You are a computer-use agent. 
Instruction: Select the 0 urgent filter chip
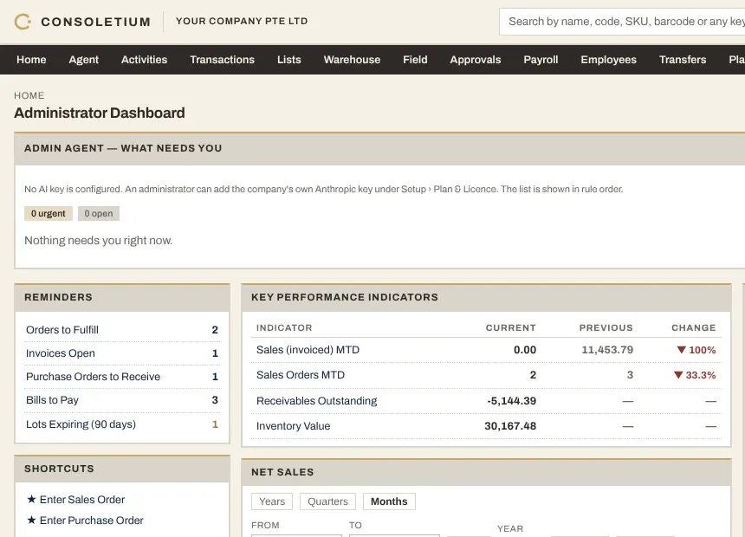(49, 213)
